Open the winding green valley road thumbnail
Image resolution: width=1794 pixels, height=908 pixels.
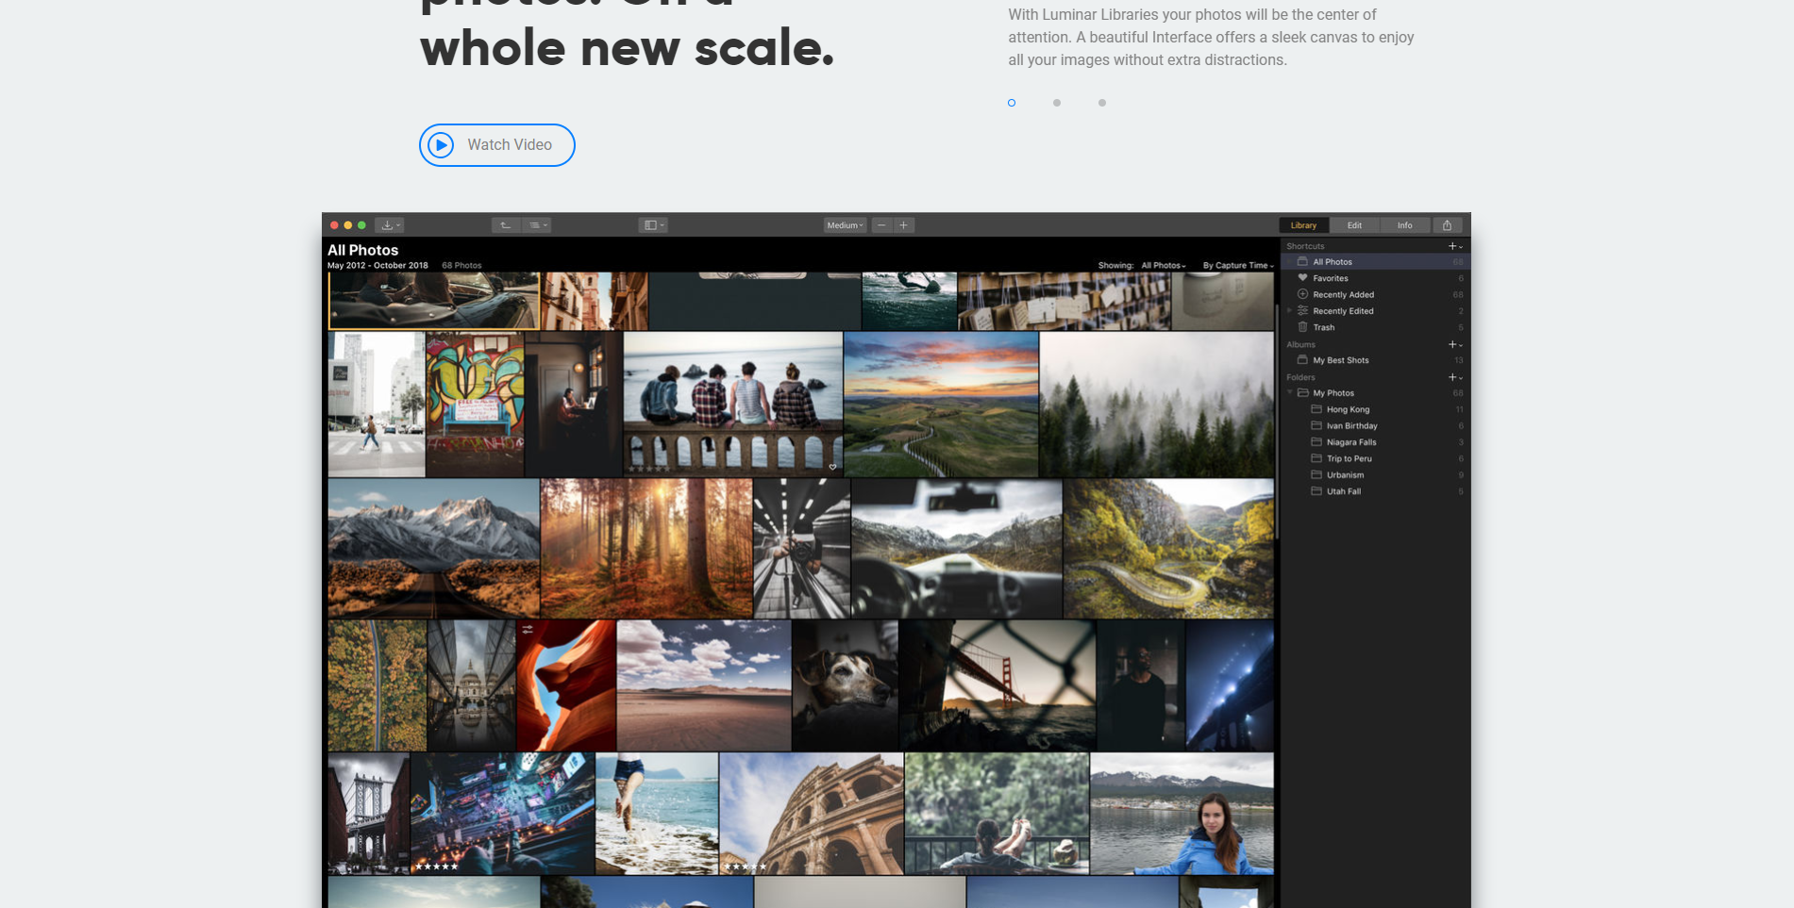coord(1168,548)
